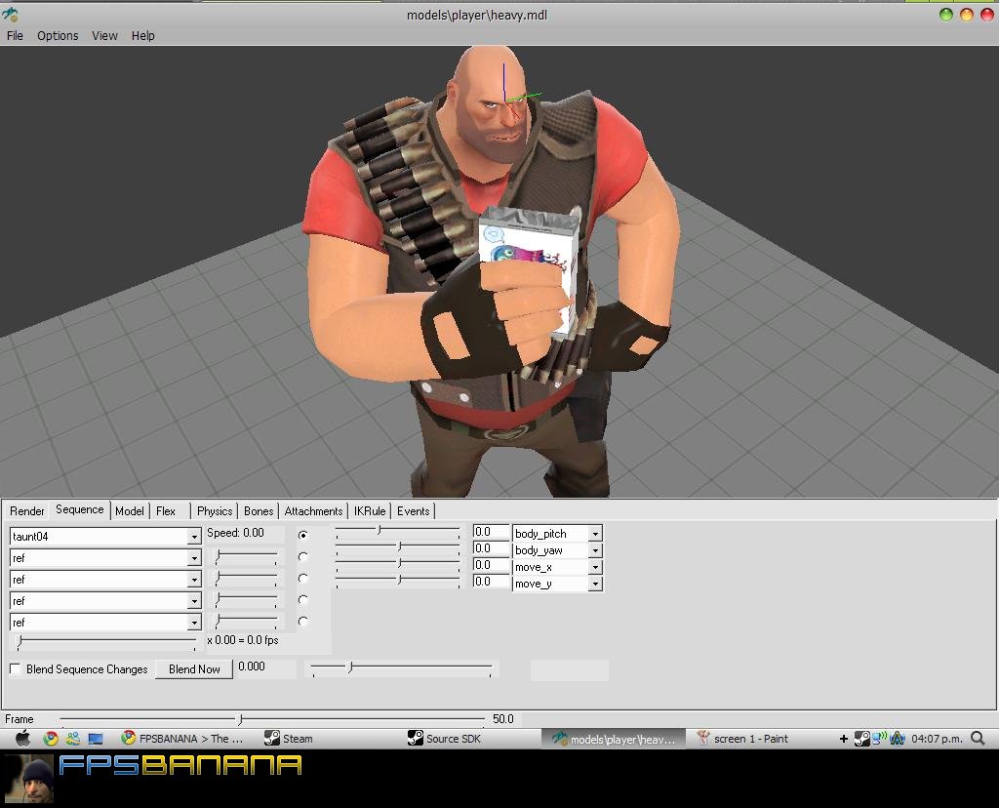Open the Options menu
The width and height of the screenshot is (999, 808).
[x=58, y=35]
